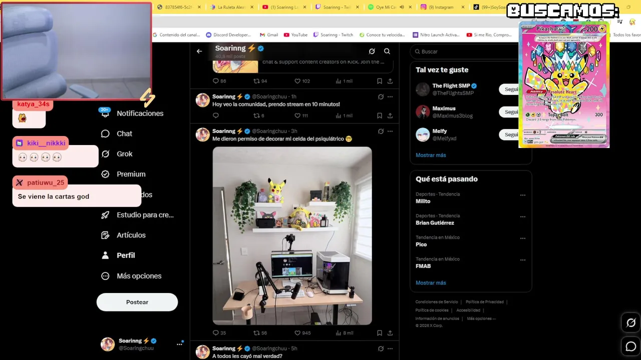This screenshot has height=360, width=641.
Task: Go back with the arrow beside Soarinng header
Action: (x=199, y=51)
